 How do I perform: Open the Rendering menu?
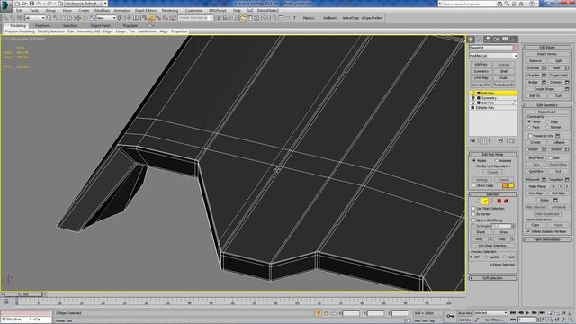point(170,10)
